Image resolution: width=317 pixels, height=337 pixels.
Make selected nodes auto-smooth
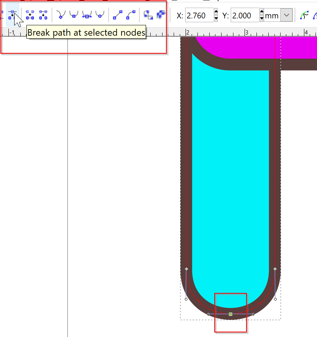click(x=100, y=15)
